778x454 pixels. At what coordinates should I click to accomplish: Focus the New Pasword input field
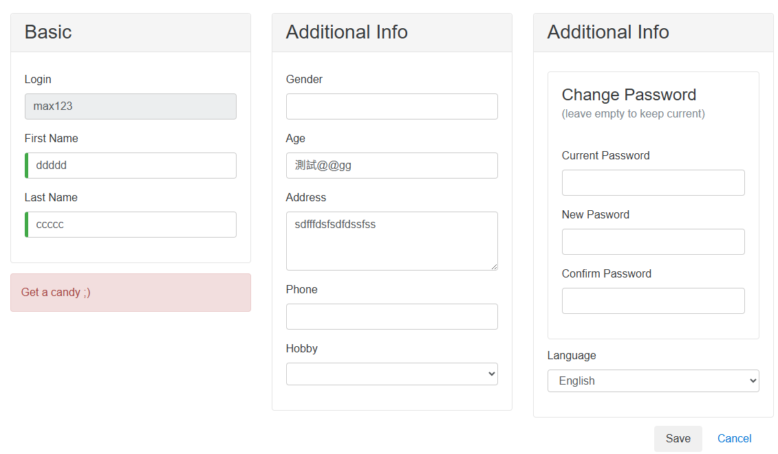click(653, 242)
